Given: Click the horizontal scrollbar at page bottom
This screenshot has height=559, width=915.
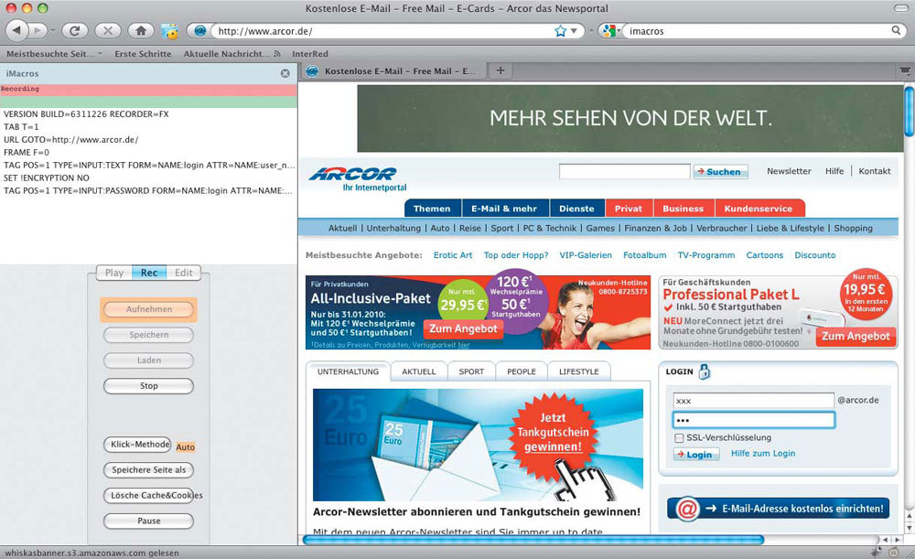Looking at the screenshot, I should click(533, 540).
